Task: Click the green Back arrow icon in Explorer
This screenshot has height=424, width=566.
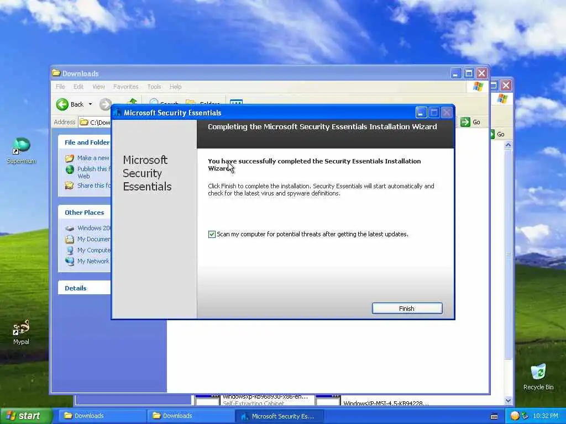Action: point(62,104)
